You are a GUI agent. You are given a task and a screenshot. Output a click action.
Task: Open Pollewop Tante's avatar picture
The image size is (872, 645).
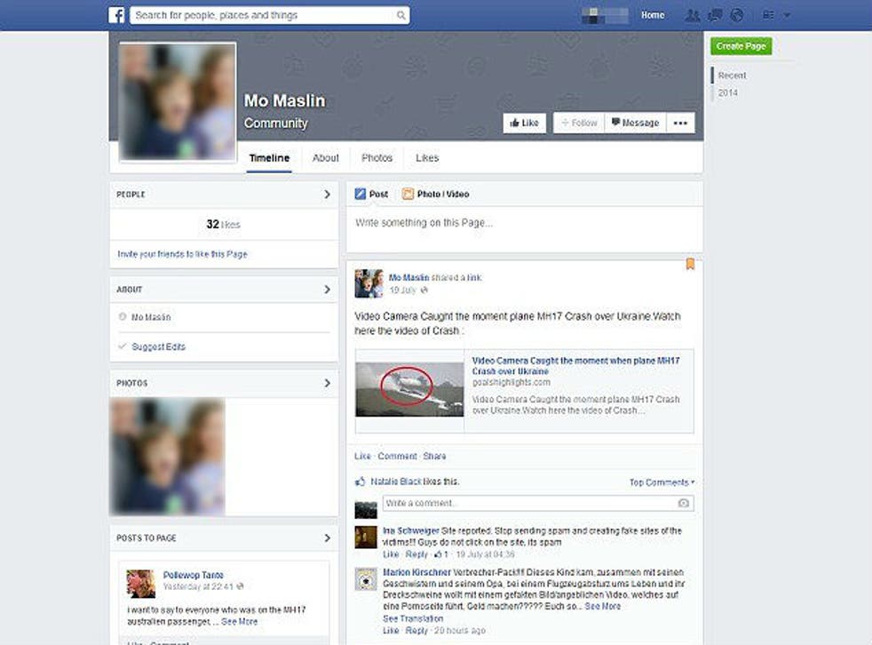pos(140,584)
